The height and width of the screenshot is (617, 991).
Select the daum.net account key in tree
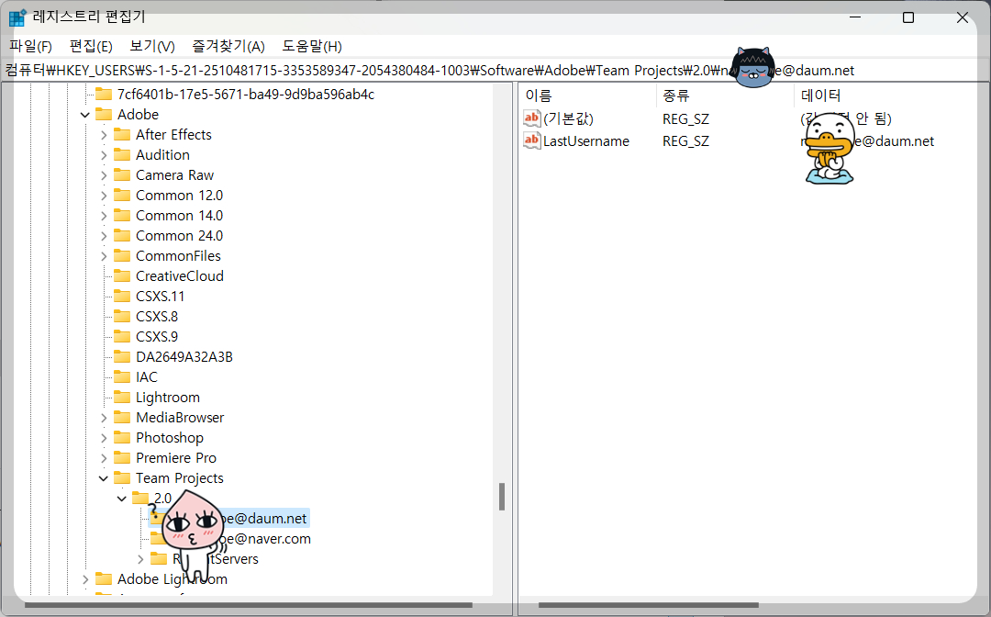[x=228, y=519]
